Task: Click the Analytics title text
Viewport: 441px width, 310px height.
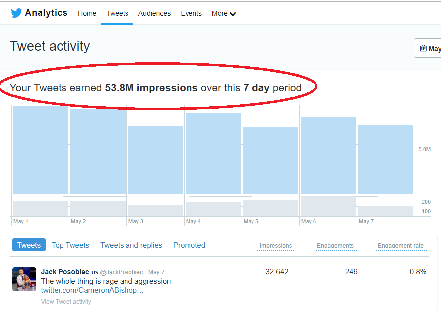Action: click(46, 13)
